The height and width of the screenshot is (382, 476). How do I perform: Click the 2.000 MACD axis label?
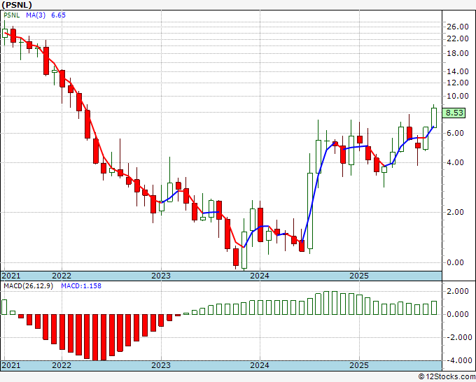(456, 291)
